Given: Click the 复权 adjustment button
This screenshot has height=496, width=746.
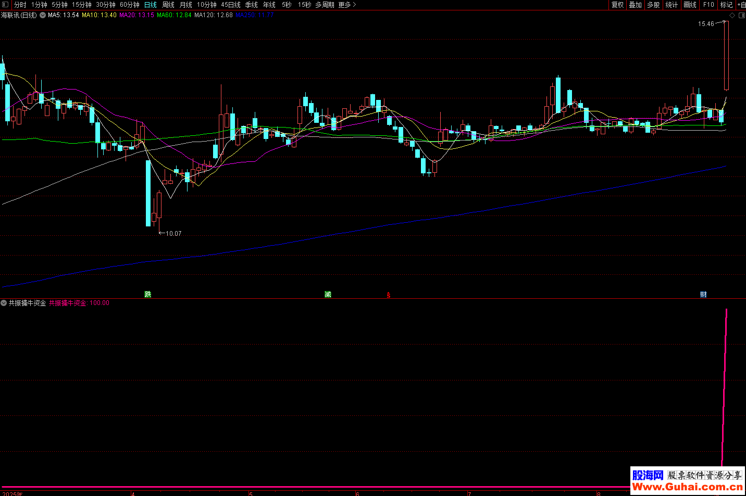Looking at the screenshot, I should click(618, 5).
